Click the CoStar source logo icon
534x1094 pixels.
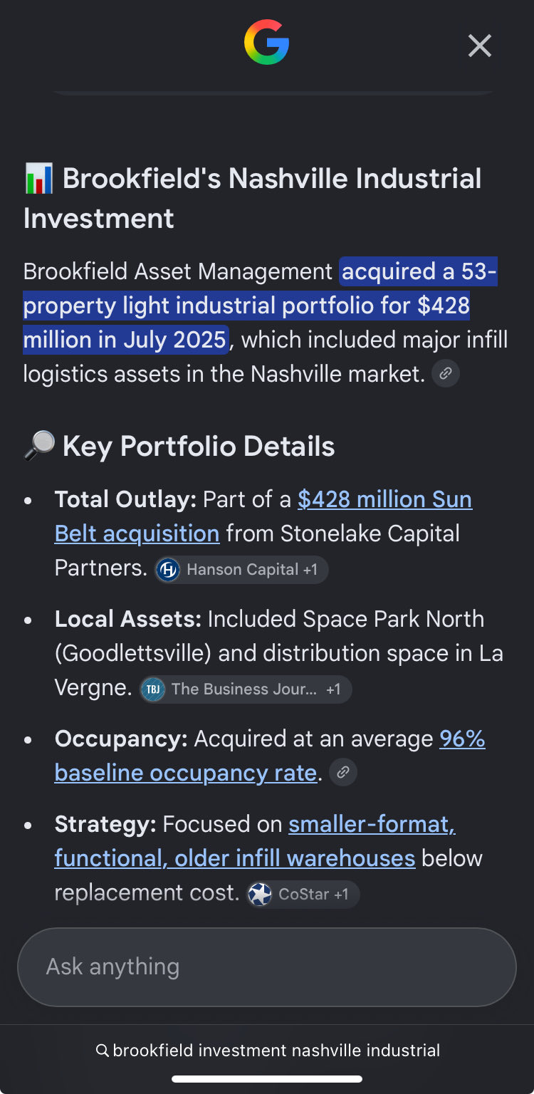pyautogui.click(x=260, y=895)
